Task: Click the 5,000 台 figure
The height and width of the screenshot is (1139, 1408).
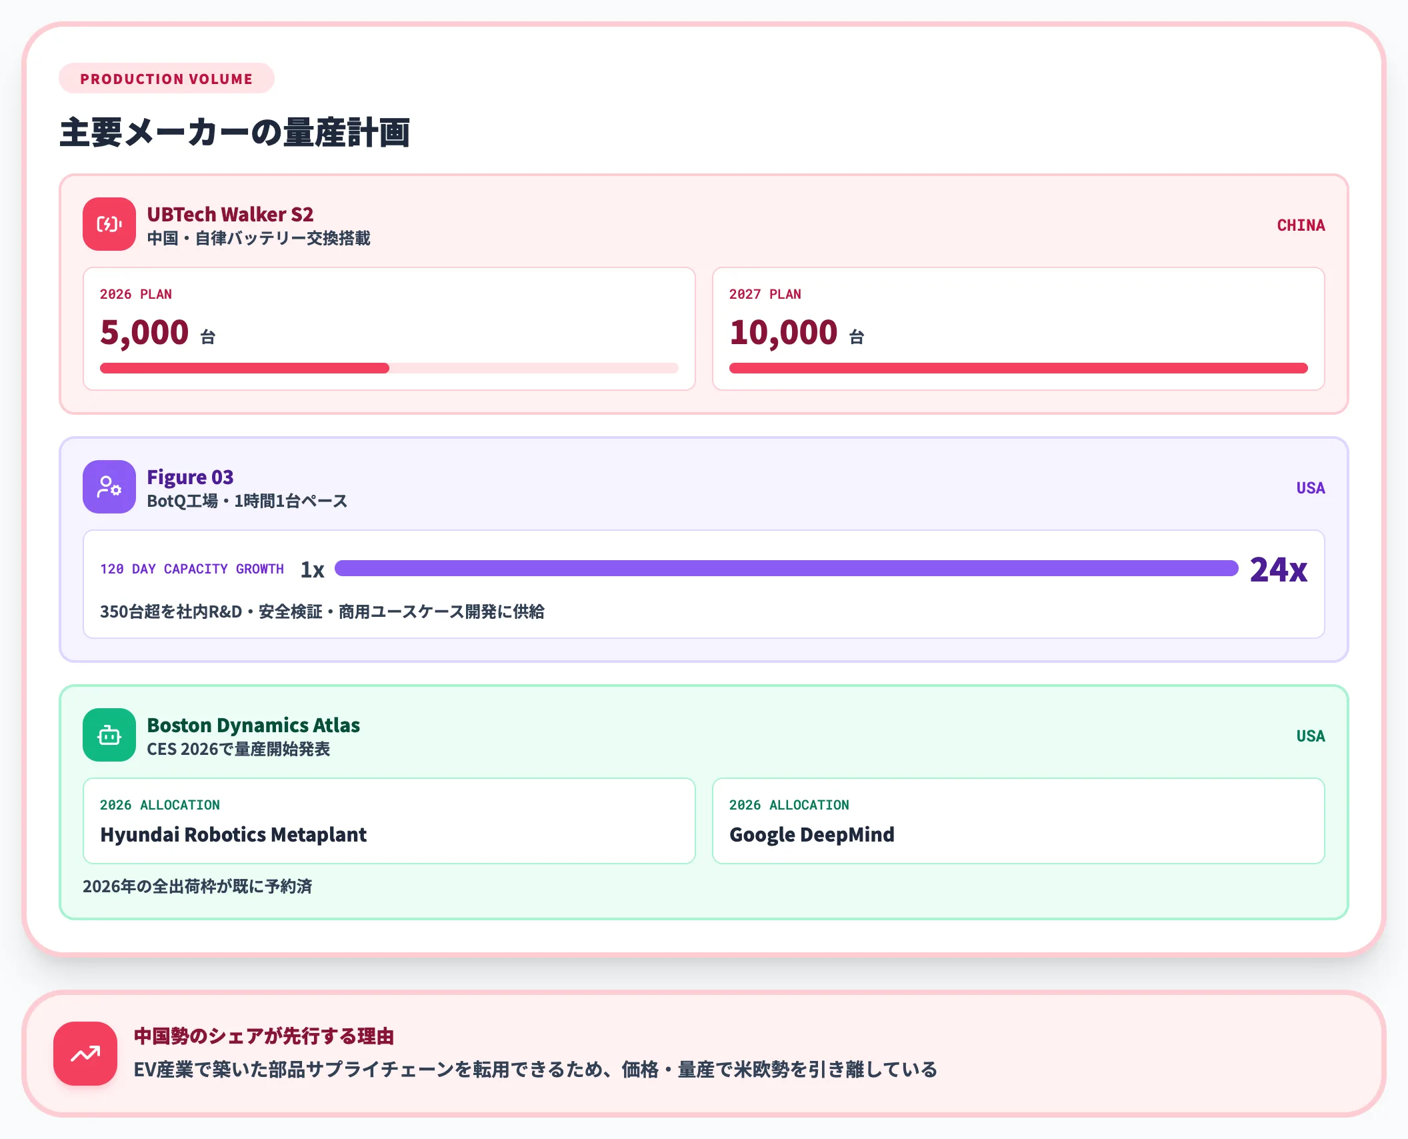Action: [x=158, y=332]
